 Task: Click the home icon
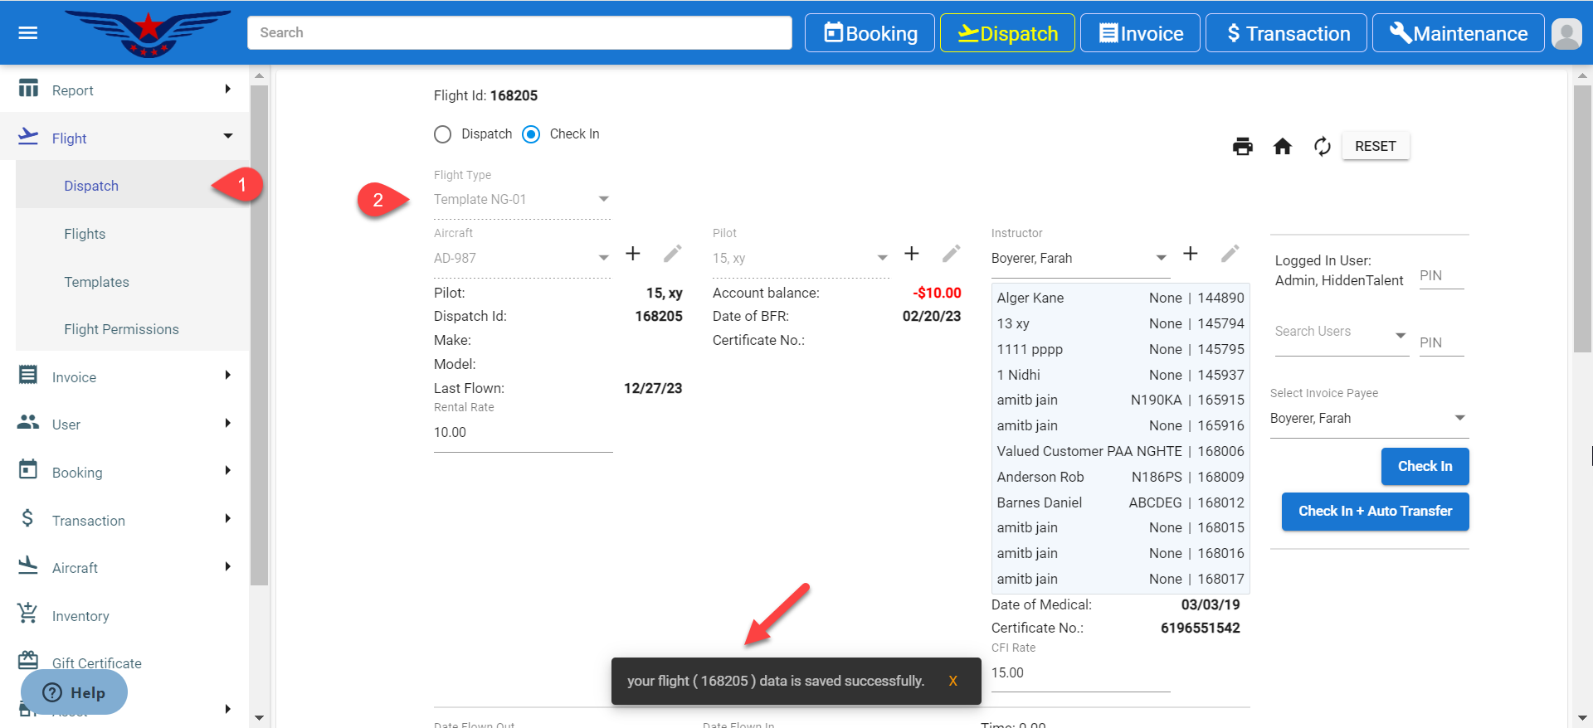pyautogui.click(x=1282, y=147)
